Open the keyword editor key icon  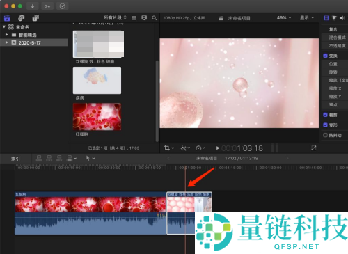tap(47, 6)
